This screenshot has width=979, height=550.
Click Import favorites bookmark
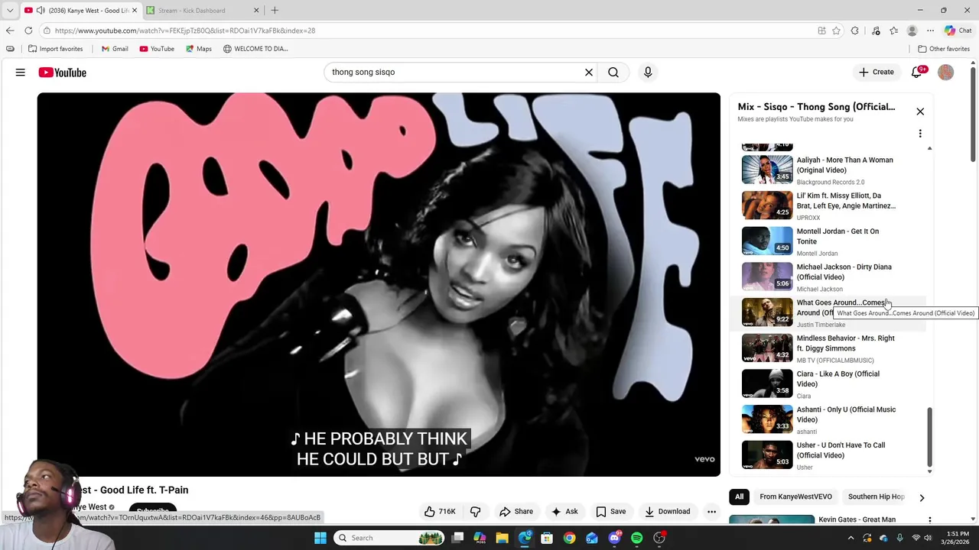[x=56, y=49]
